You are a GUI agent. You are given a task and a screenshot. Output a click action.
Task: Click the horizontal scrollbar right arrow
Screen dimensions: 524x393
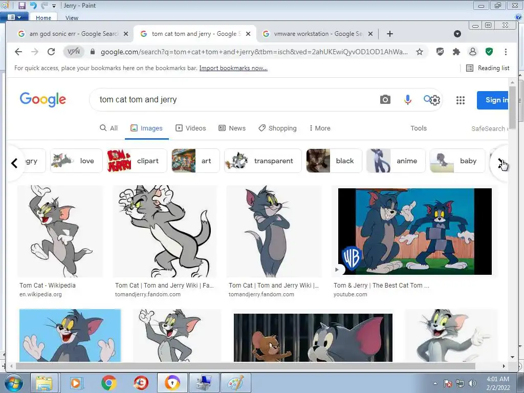pos(504,366)
